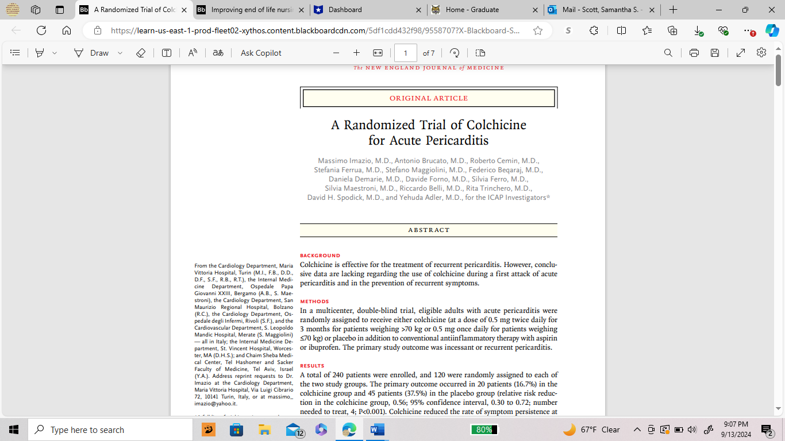Expand the highlighter color options arrow
The width and height of the screenshot is (785, 441).
point(55,53)
